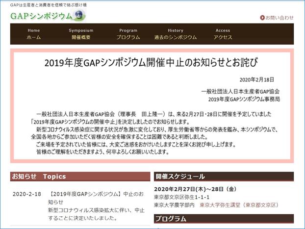The width and height of the screenshot is (305, 229).
Task: Click the 開催スケジュール section header
Action: point(224,177)
